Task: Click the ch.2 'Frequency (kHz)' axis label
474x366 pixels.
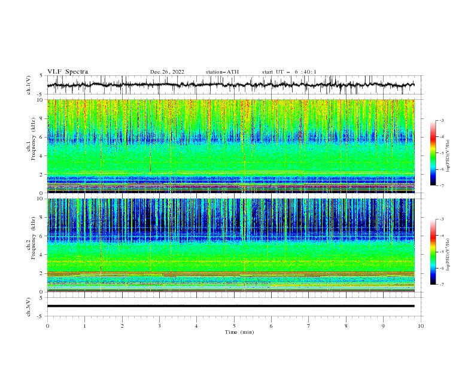Action: 34,238
